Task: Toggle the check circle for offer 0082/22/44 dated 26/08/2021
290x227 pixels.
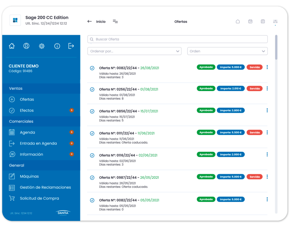Action: pyautogui.click(x=92, y=68)
